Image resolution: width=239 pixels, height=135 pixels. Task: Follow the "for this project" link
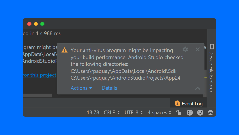(x=39, y=75)
